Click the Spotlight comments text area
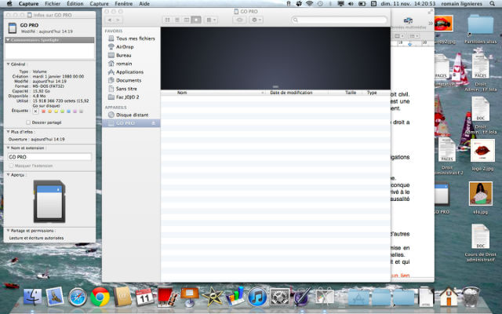 tap(49, 50)
